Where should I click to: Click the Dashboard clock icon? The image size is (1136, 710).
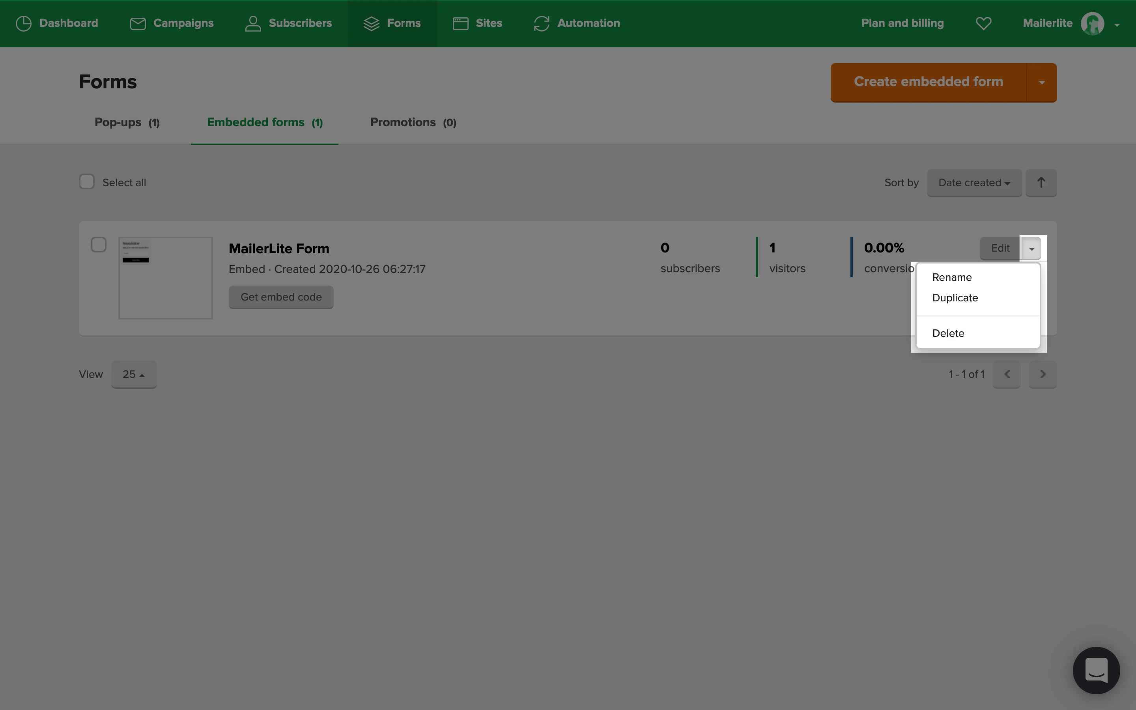[x=24, y=24]
